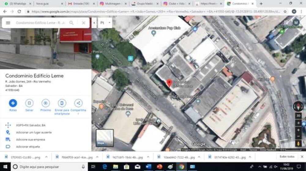The image size is (306, 171).
Task: Click the map compass control
Action: pos(298,106)
